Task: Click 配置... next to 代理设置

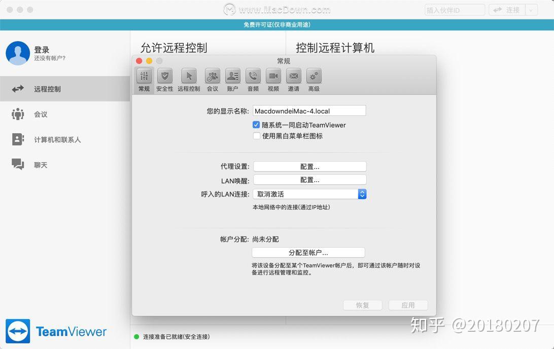Action: (310, 166)
